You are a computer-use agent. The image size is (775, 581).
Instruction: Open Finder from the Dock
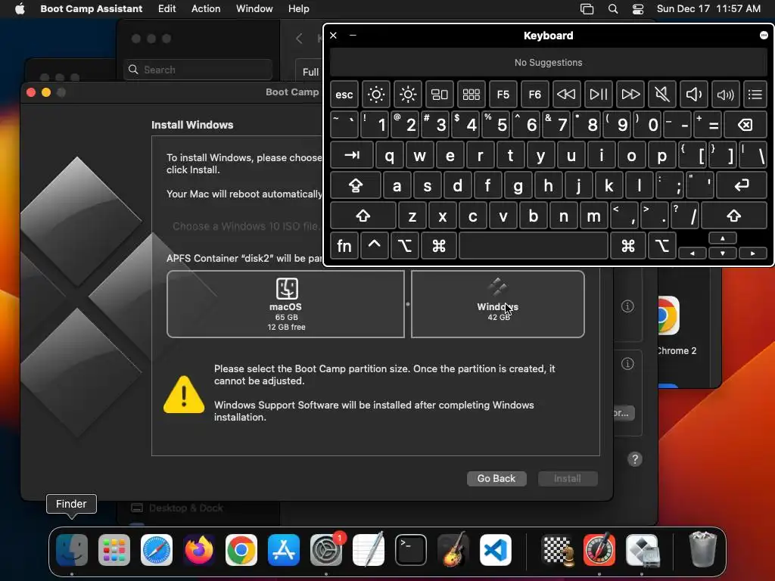click(72, 550)
